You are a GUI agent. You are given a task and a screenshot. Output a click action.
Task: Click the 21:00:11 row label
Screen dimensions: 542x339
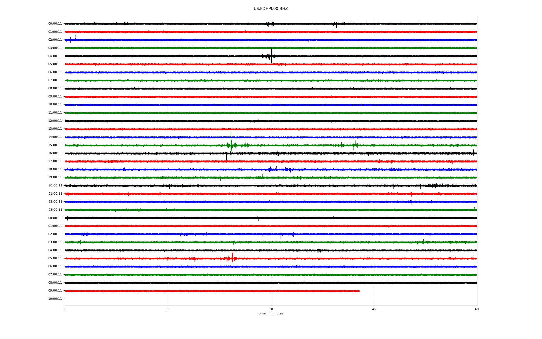(x=55, y=194)
